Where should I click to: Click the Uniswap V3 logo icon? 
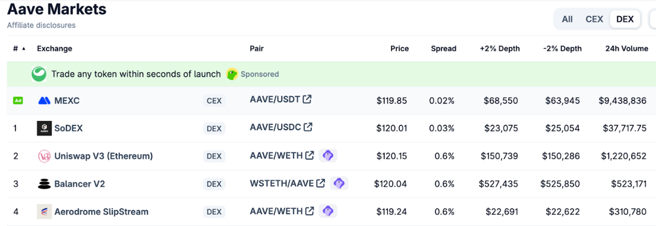[x=44, y=156]
